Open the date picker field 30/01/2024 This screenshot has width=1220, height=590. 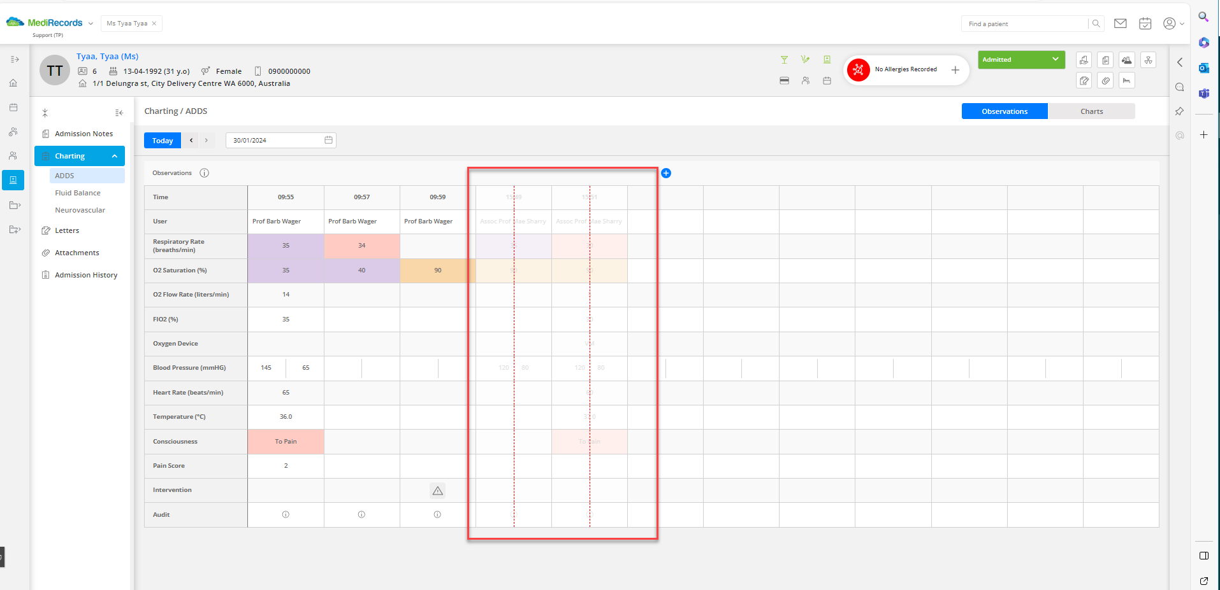pyautogui.click(x=281, y=141)
